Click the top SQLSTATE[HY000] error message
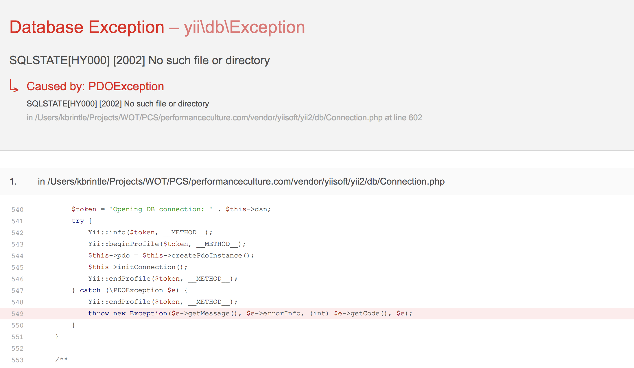Screen dimensions: 634x368 point(139,60)
